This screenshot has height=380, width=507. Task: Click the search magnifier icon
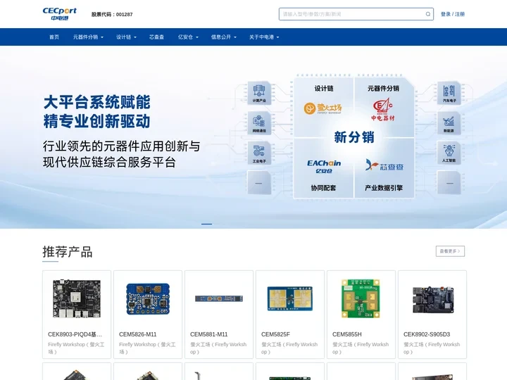(x=428, y=14)
